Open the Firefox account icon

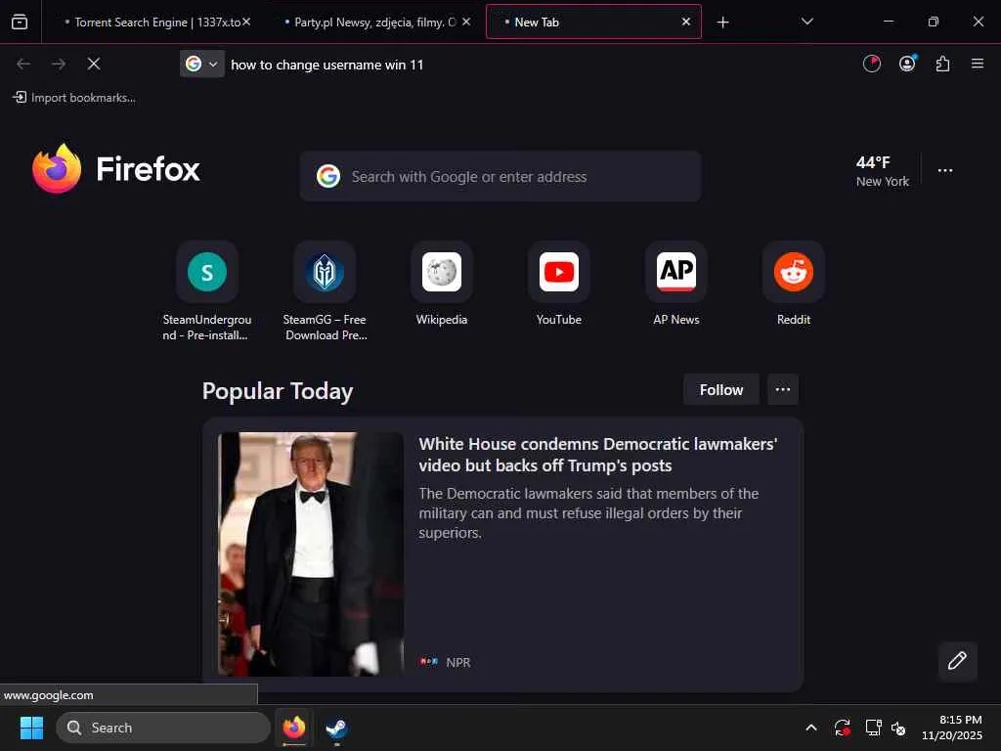click(907, 64)
